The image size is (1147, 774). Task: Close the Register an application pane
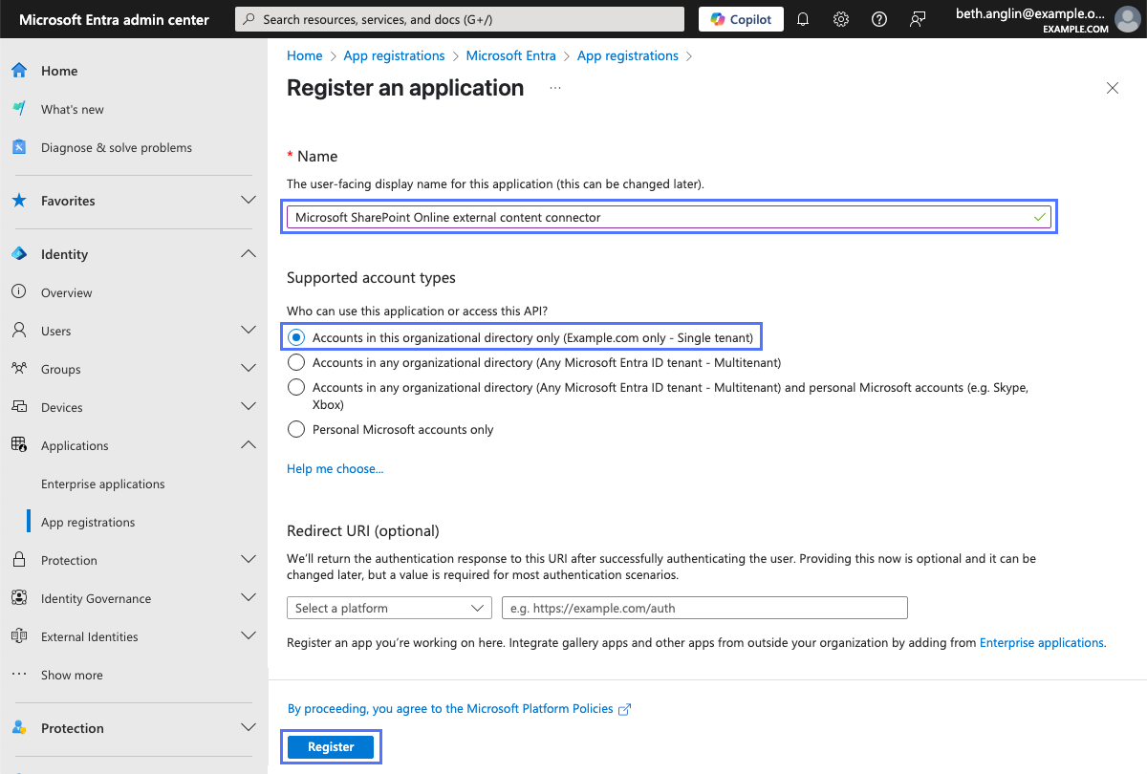tap(1113, 88)
